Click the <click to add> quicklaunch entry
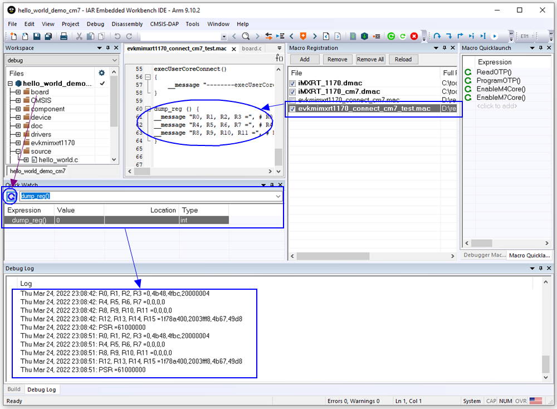 (x=497, y=106)
